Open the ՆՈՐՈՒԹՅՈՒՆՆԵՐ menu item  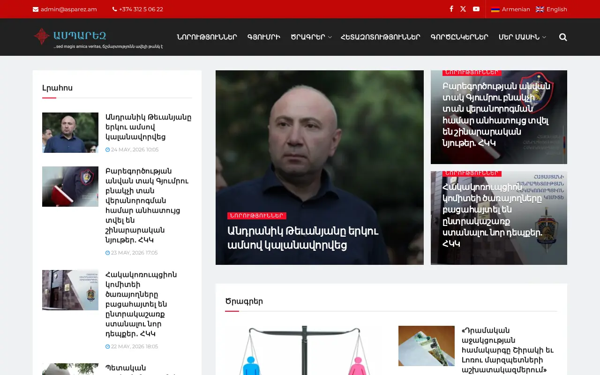click(207, 37)
